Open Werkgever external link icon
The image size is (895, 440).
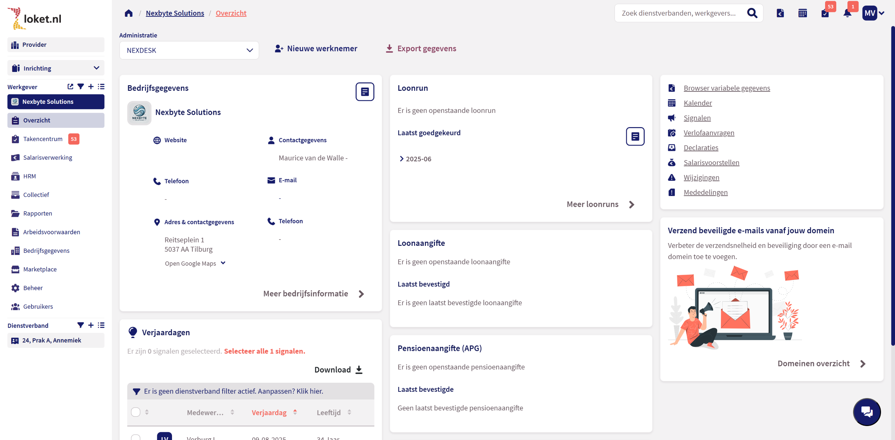(x=70, y=87)
